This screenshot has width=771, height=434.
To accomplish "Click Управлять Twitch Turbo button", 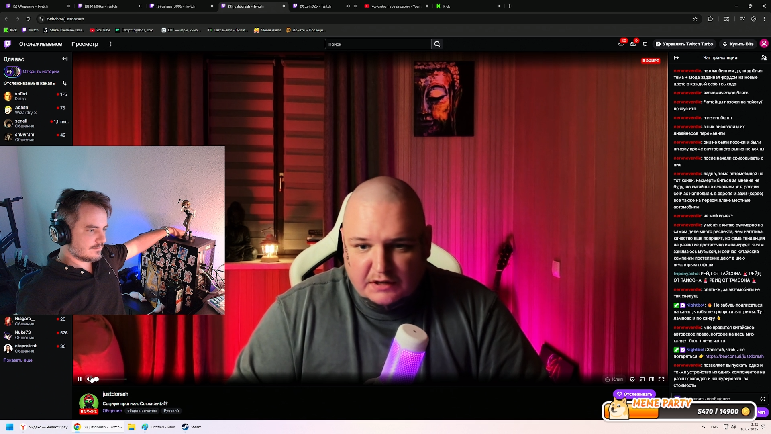I will point(684,44).
